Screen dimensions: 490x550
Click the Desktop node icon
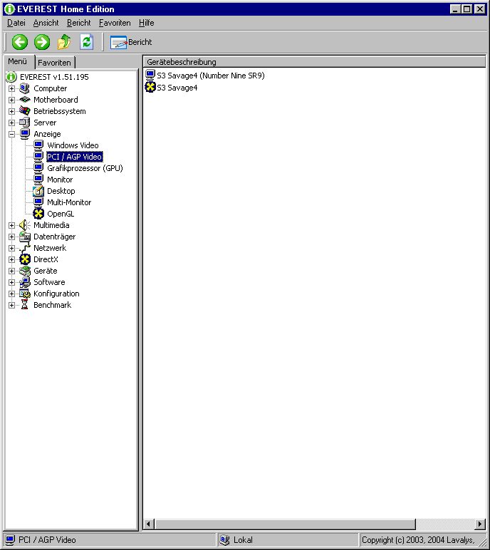[38, 191]
